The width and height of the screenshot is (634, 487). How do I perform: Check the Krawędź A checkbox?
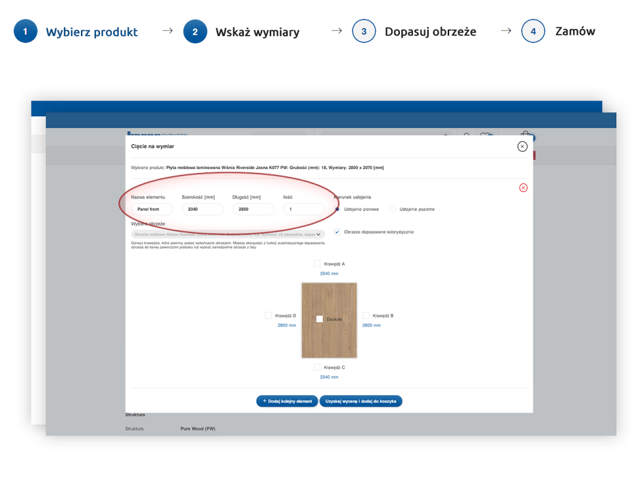pos(317,264)
